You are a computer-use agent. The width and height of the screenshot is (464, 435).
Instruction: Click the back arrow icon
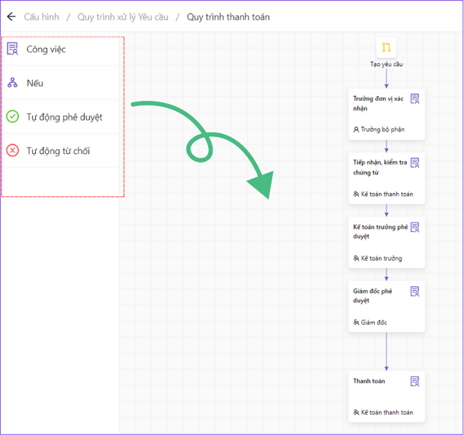coord(11,16)
